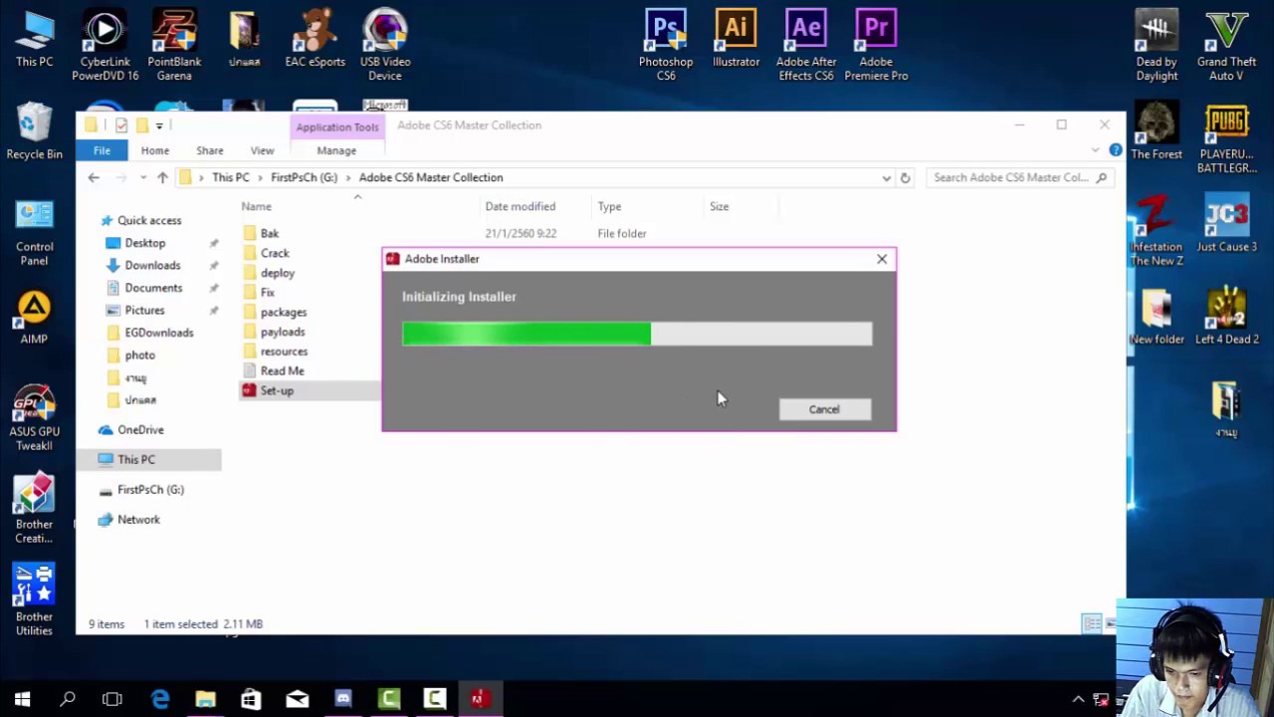The image size is (1274, 717).
Task: Go up one folder level
Action: (x=162, y=177)
